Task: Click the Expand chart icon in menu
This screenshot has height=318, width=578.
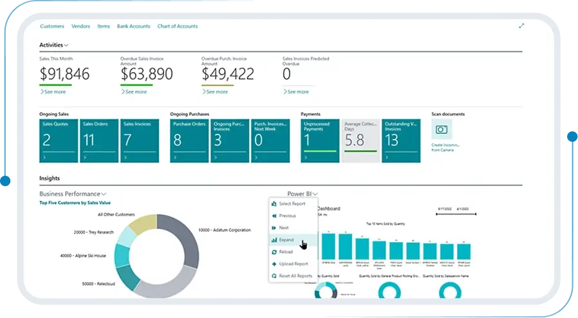Action: (274, 240)
